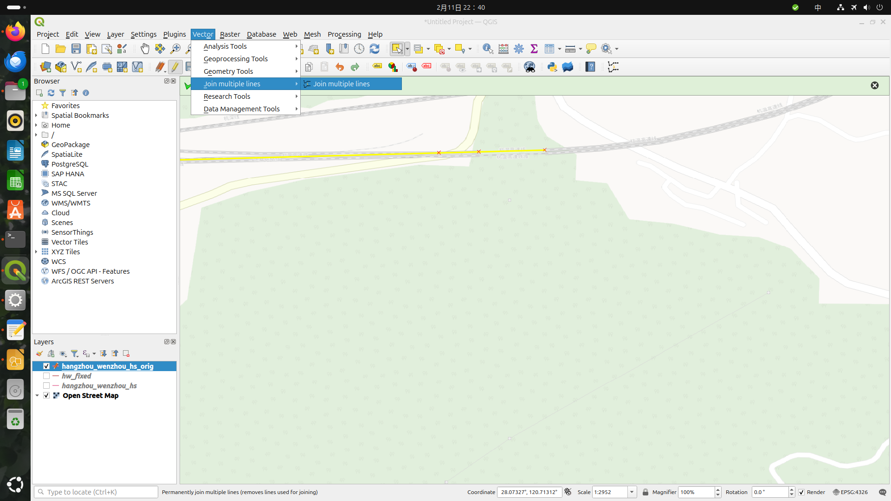This screenshot has width=891, height=501.
Task: Open the Scale dropdown arrow
Action: point(632,492)
